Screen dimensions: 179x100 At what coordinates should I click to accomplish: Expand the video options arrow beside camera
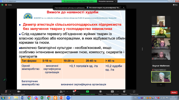tap(24, 91)
